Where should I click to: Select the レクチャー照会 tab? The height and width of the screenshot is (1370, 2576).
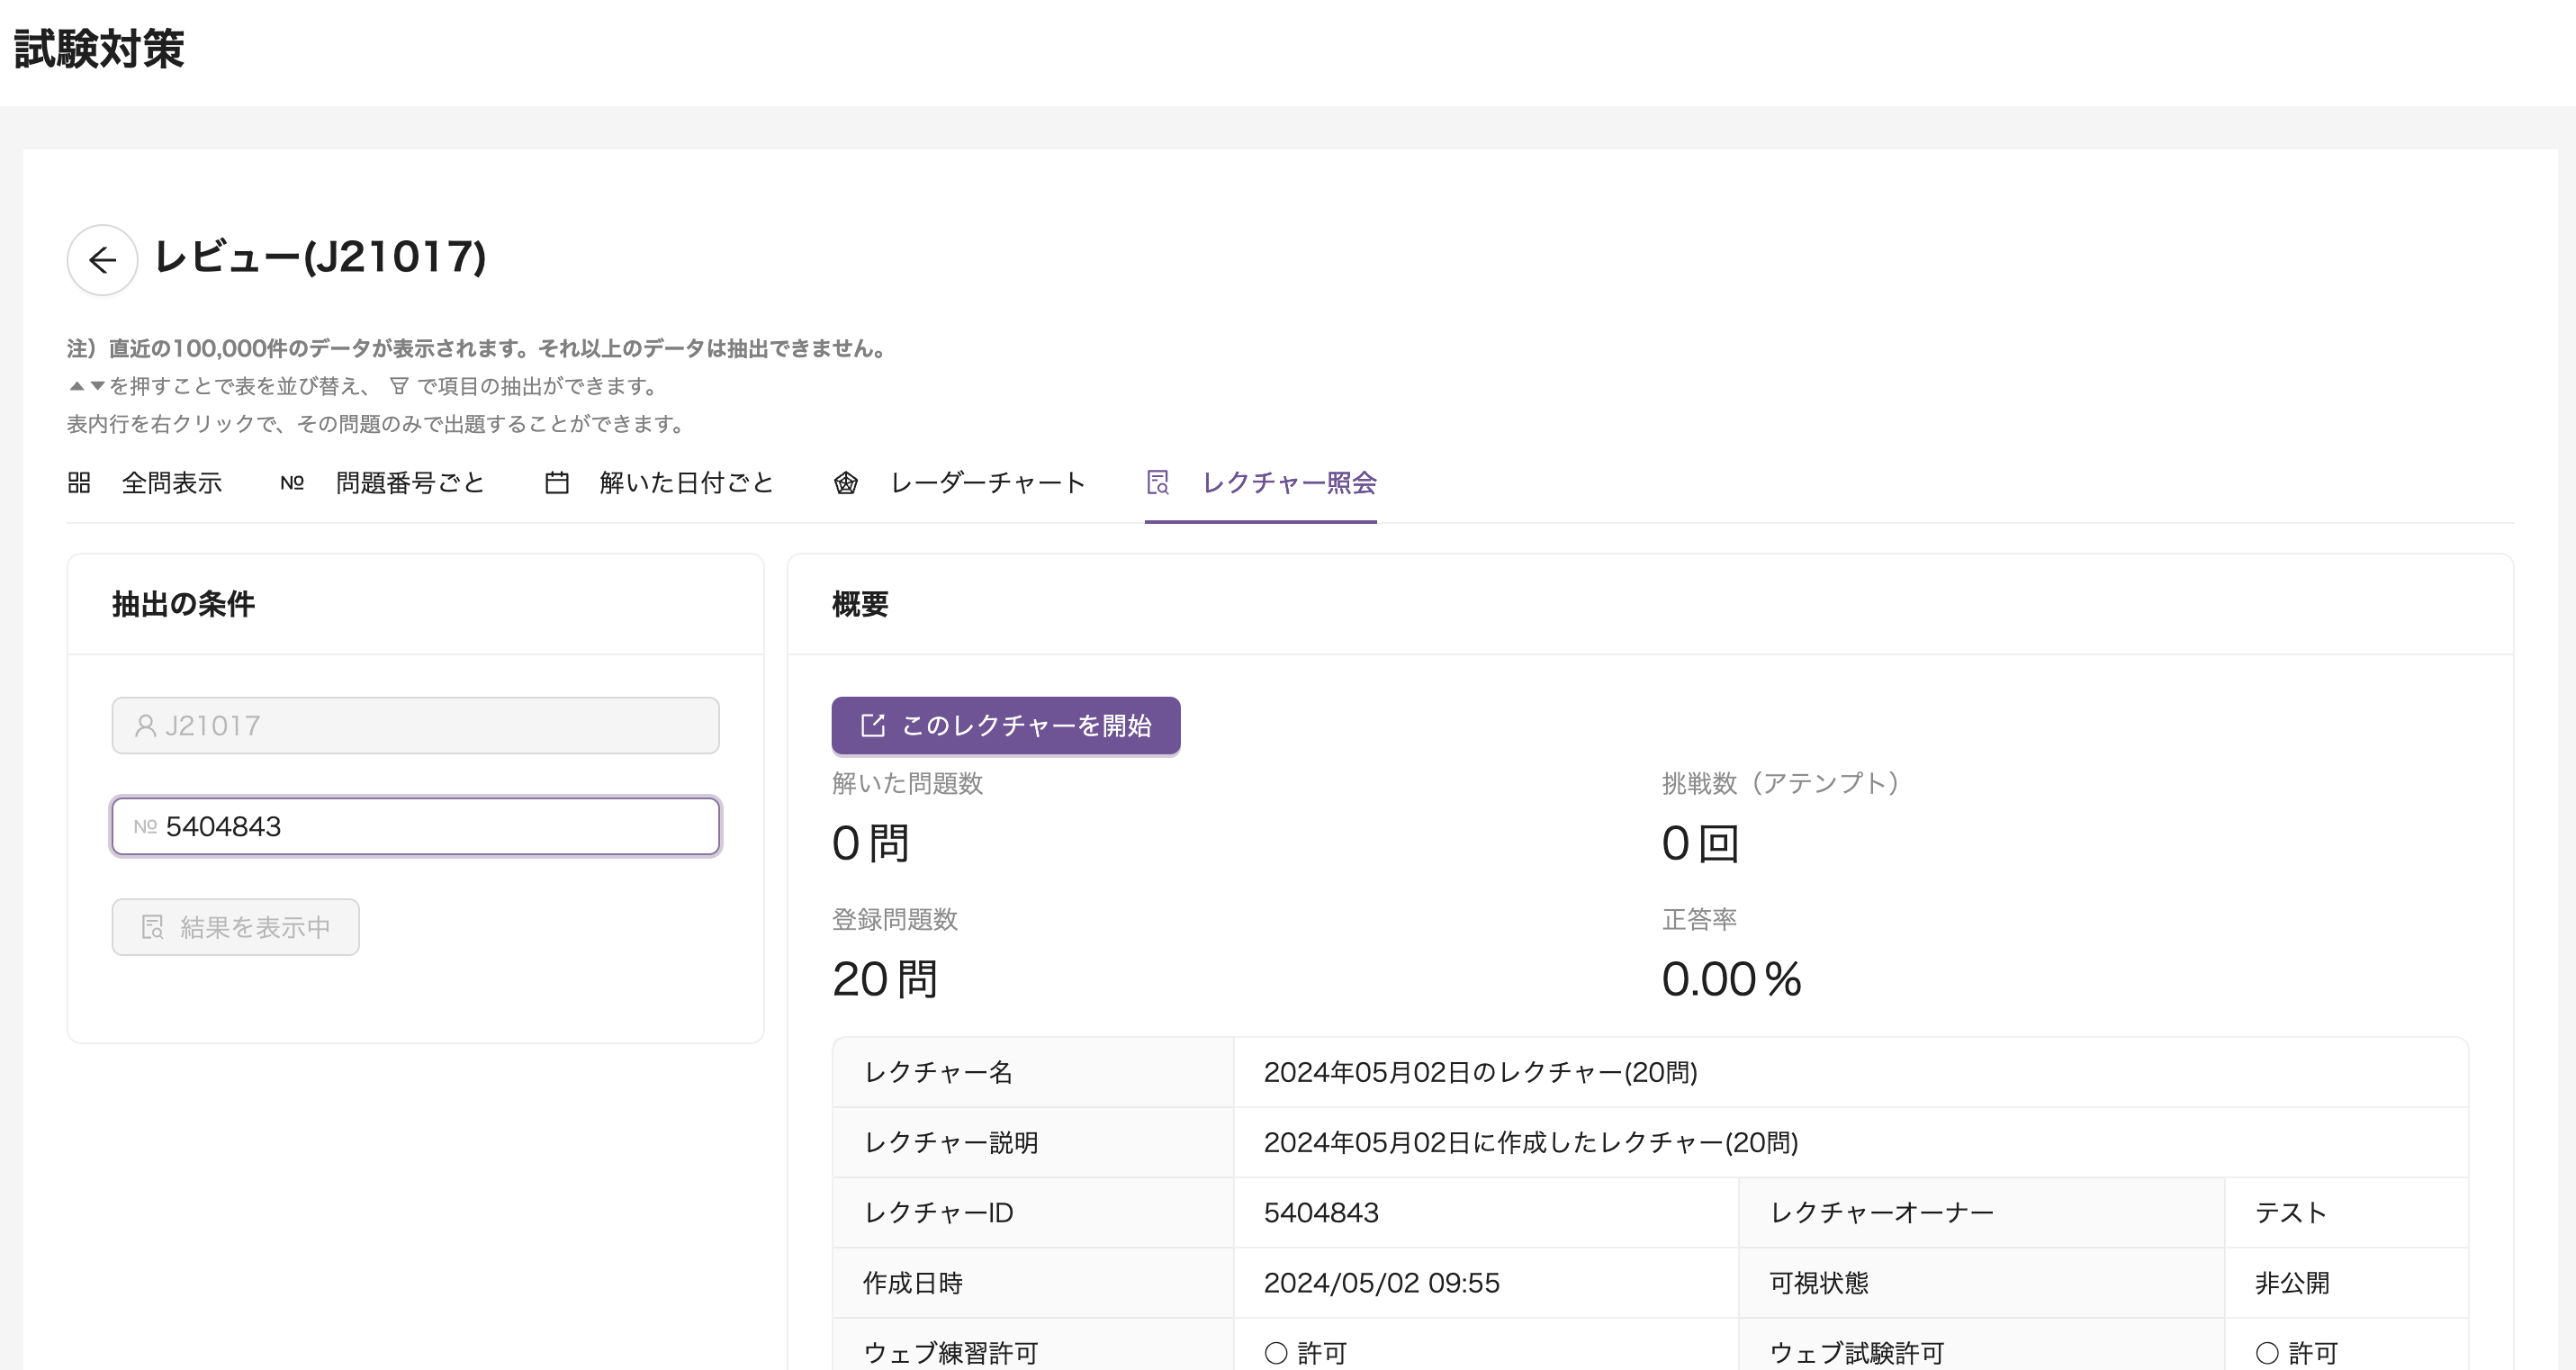[x=1289, y=483]
